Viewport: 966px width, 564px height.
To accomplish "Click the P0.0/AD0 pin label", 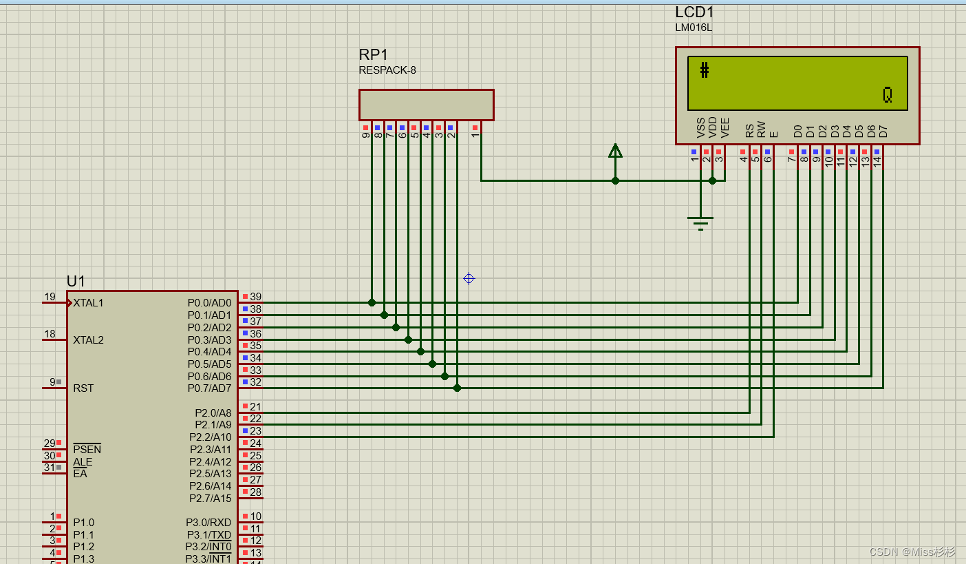I will coord(210,303).
